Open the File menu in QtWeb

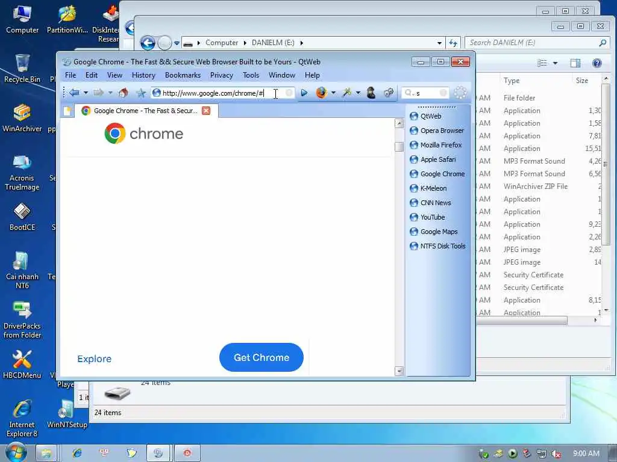click(70, 75)
